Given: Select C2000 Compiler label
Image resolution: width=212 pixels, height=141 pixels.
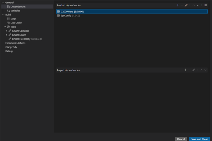Looking at the screenshot, I should click(21, 31).
